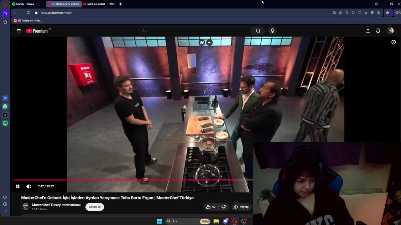The height and width of the screenshot is (225, 401).
Task: Open bookmarks star icon in sidebar
Action: [5, 22]
